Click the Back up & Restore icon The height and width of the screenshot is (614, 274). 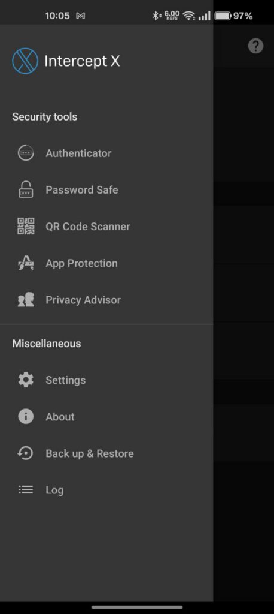[x=26, y=453]
